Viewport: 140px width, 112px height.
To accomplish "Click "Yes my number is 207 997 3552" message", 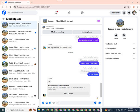I will coord(59,47).
